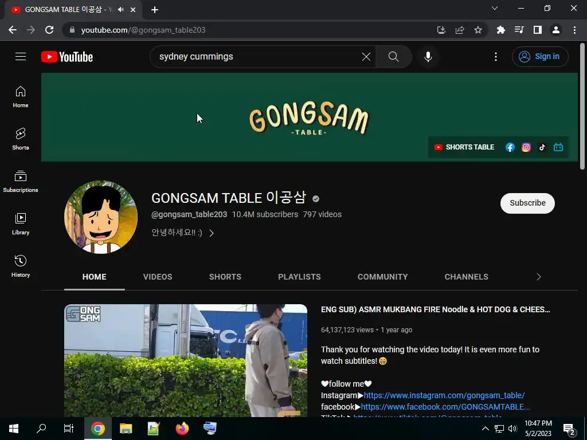Open the Instagram icon on banner
Viewport: 587px width, 440px height.
[526, 147]
